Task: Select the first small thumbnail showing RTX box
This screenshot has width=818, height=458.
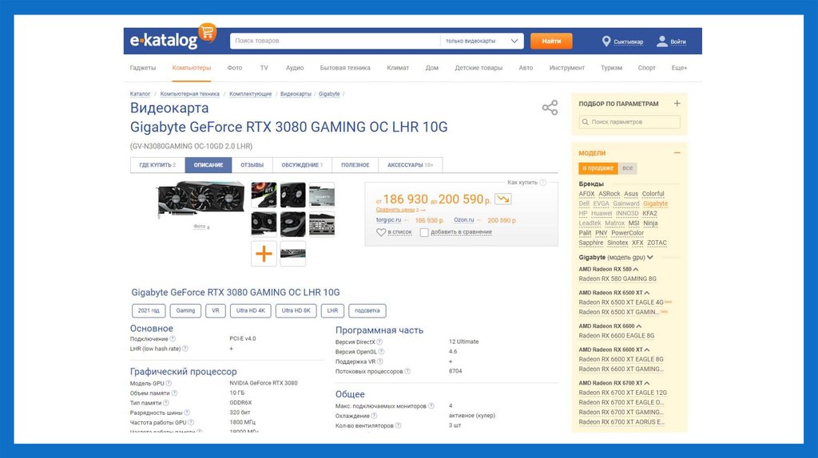Action: tap(264, 195)
